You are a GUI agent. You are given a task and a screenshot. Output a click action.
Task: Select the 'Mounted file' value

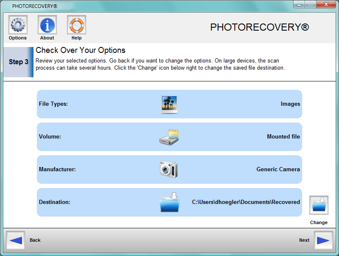(x=283, y=137)
